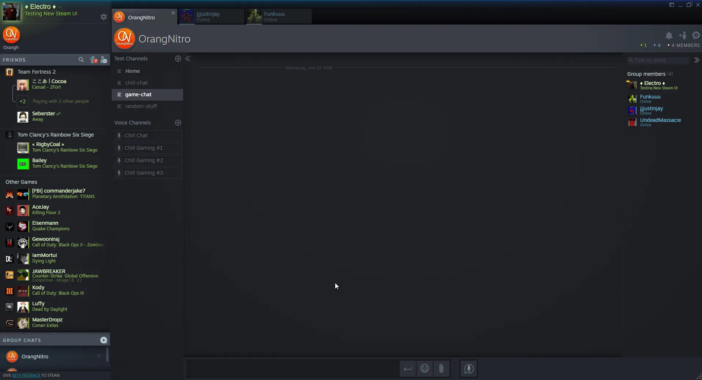Viewport: 702px width, 380px height.
Task: Open the Home text channel
Action: point(147,71)
